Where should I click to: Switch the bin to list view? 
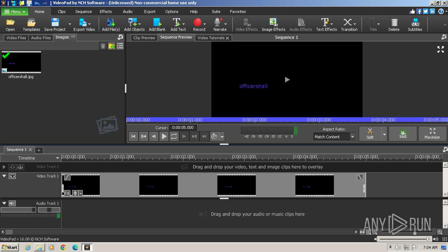pos(120,46)
